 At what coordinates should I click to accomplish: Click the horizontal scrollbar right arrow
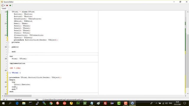pyautogui.click(x=185, y=96)
